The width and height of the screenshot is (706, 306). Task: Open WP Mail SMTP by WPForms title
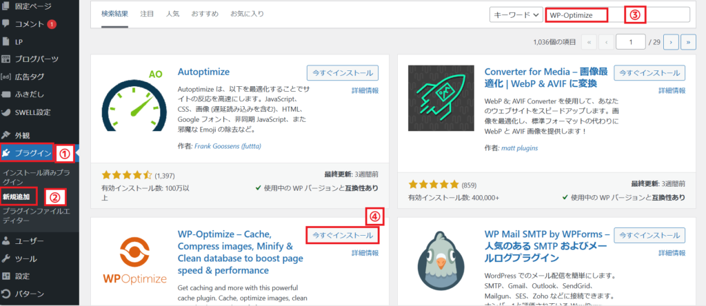click(547, 246)
